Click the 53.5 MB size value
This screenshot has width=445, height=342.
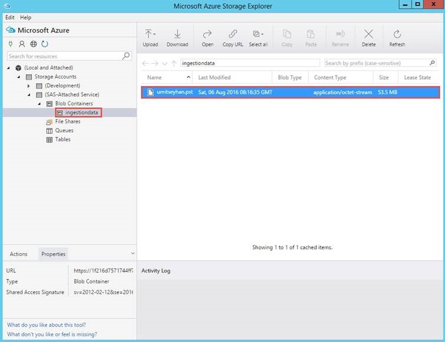(387, 92)
